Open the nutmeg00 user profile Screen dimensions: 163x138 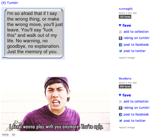click(126, 9)
